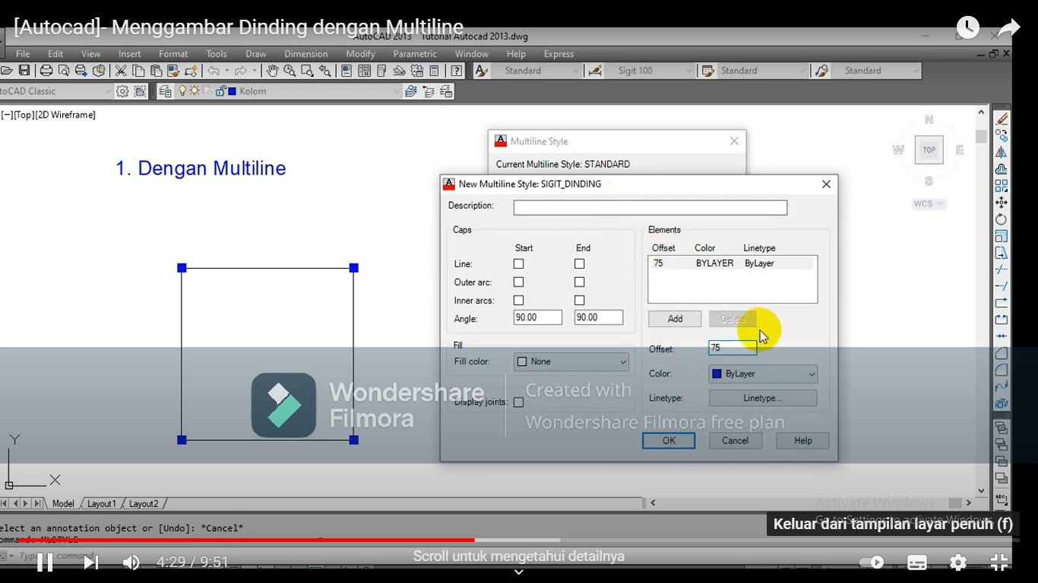Enable the Display joints checkbox
Viewport: 1038px width, 583px height.
[x=518, y=402]
